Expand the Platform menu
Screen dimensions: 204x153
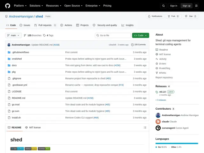coord(20,6)
